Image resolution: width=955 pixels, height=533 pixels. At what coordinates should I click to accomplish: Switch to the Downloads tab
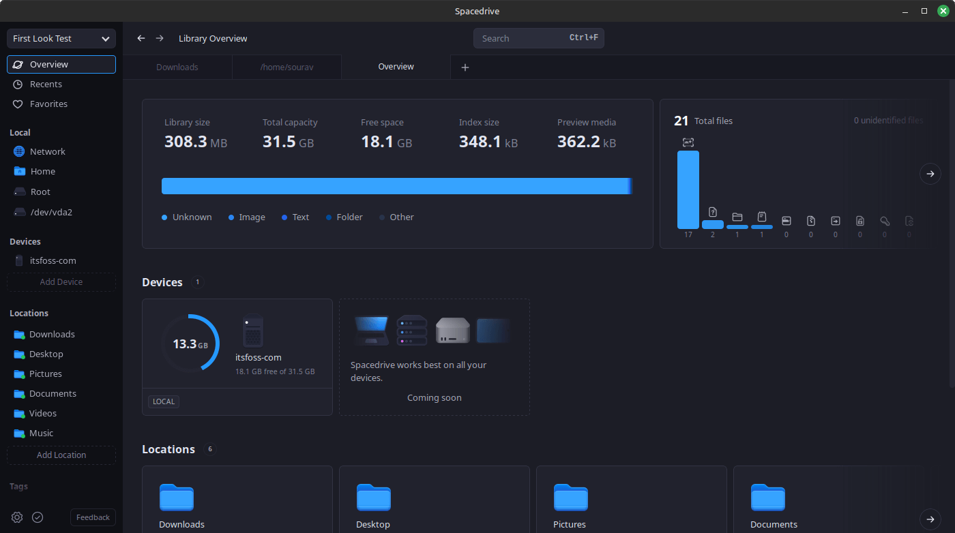click(x=177, y=67)
